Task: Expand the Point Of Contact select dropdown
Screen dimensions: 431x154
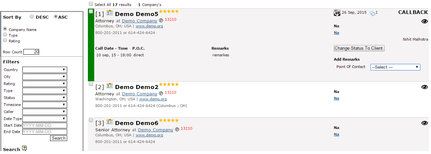Action: click(395, 67)
